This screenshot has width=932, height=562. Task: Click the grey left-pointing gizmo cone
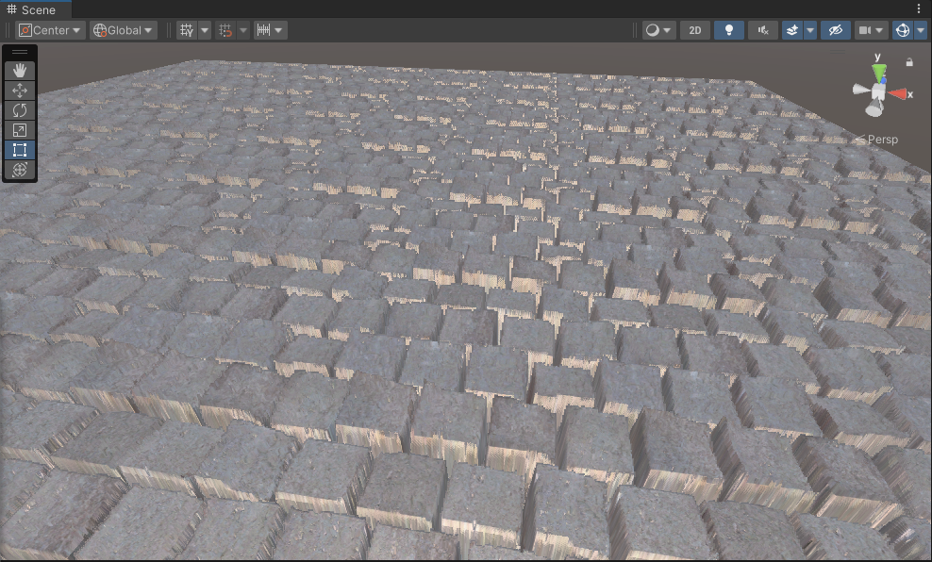click(860, 90)
